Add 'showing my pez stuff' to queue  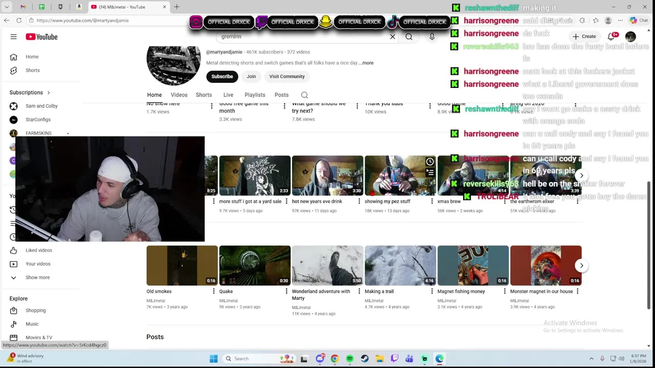(430, 173)
